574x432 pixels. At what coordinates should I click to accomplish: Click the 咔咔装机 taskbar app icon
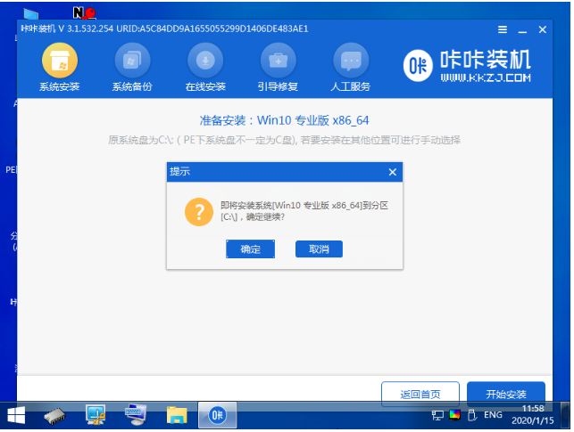coord(217,415)
